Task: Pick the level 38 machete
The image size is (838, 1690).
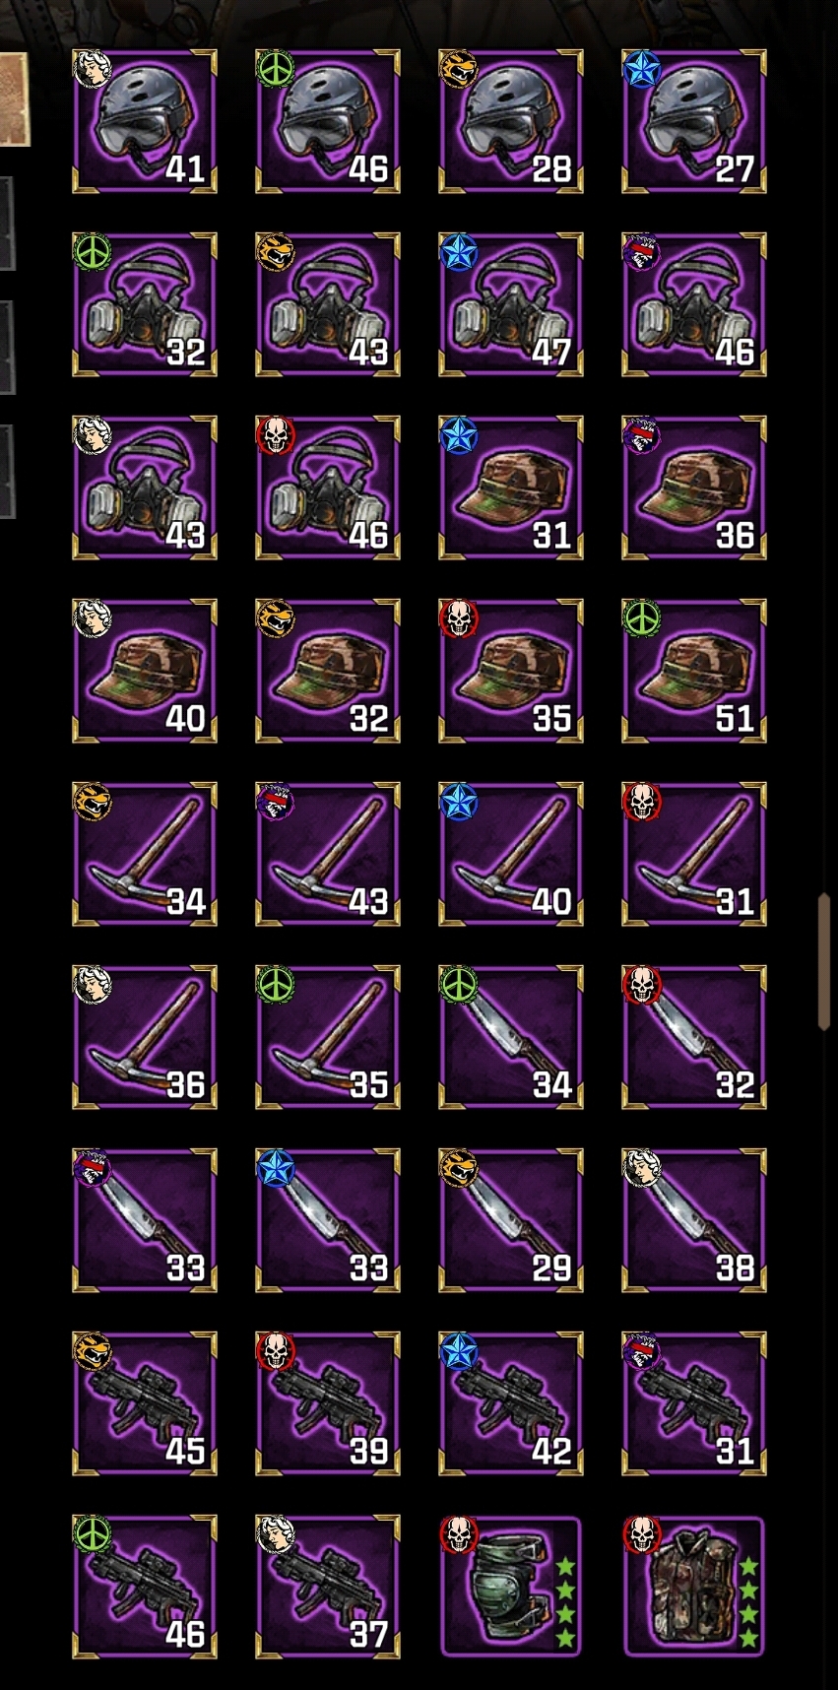Action: pos(694,1220)
